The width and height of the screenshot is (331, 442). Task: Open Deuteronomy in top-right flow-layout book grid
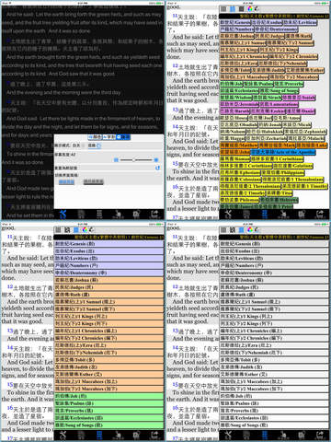(277, 29)
